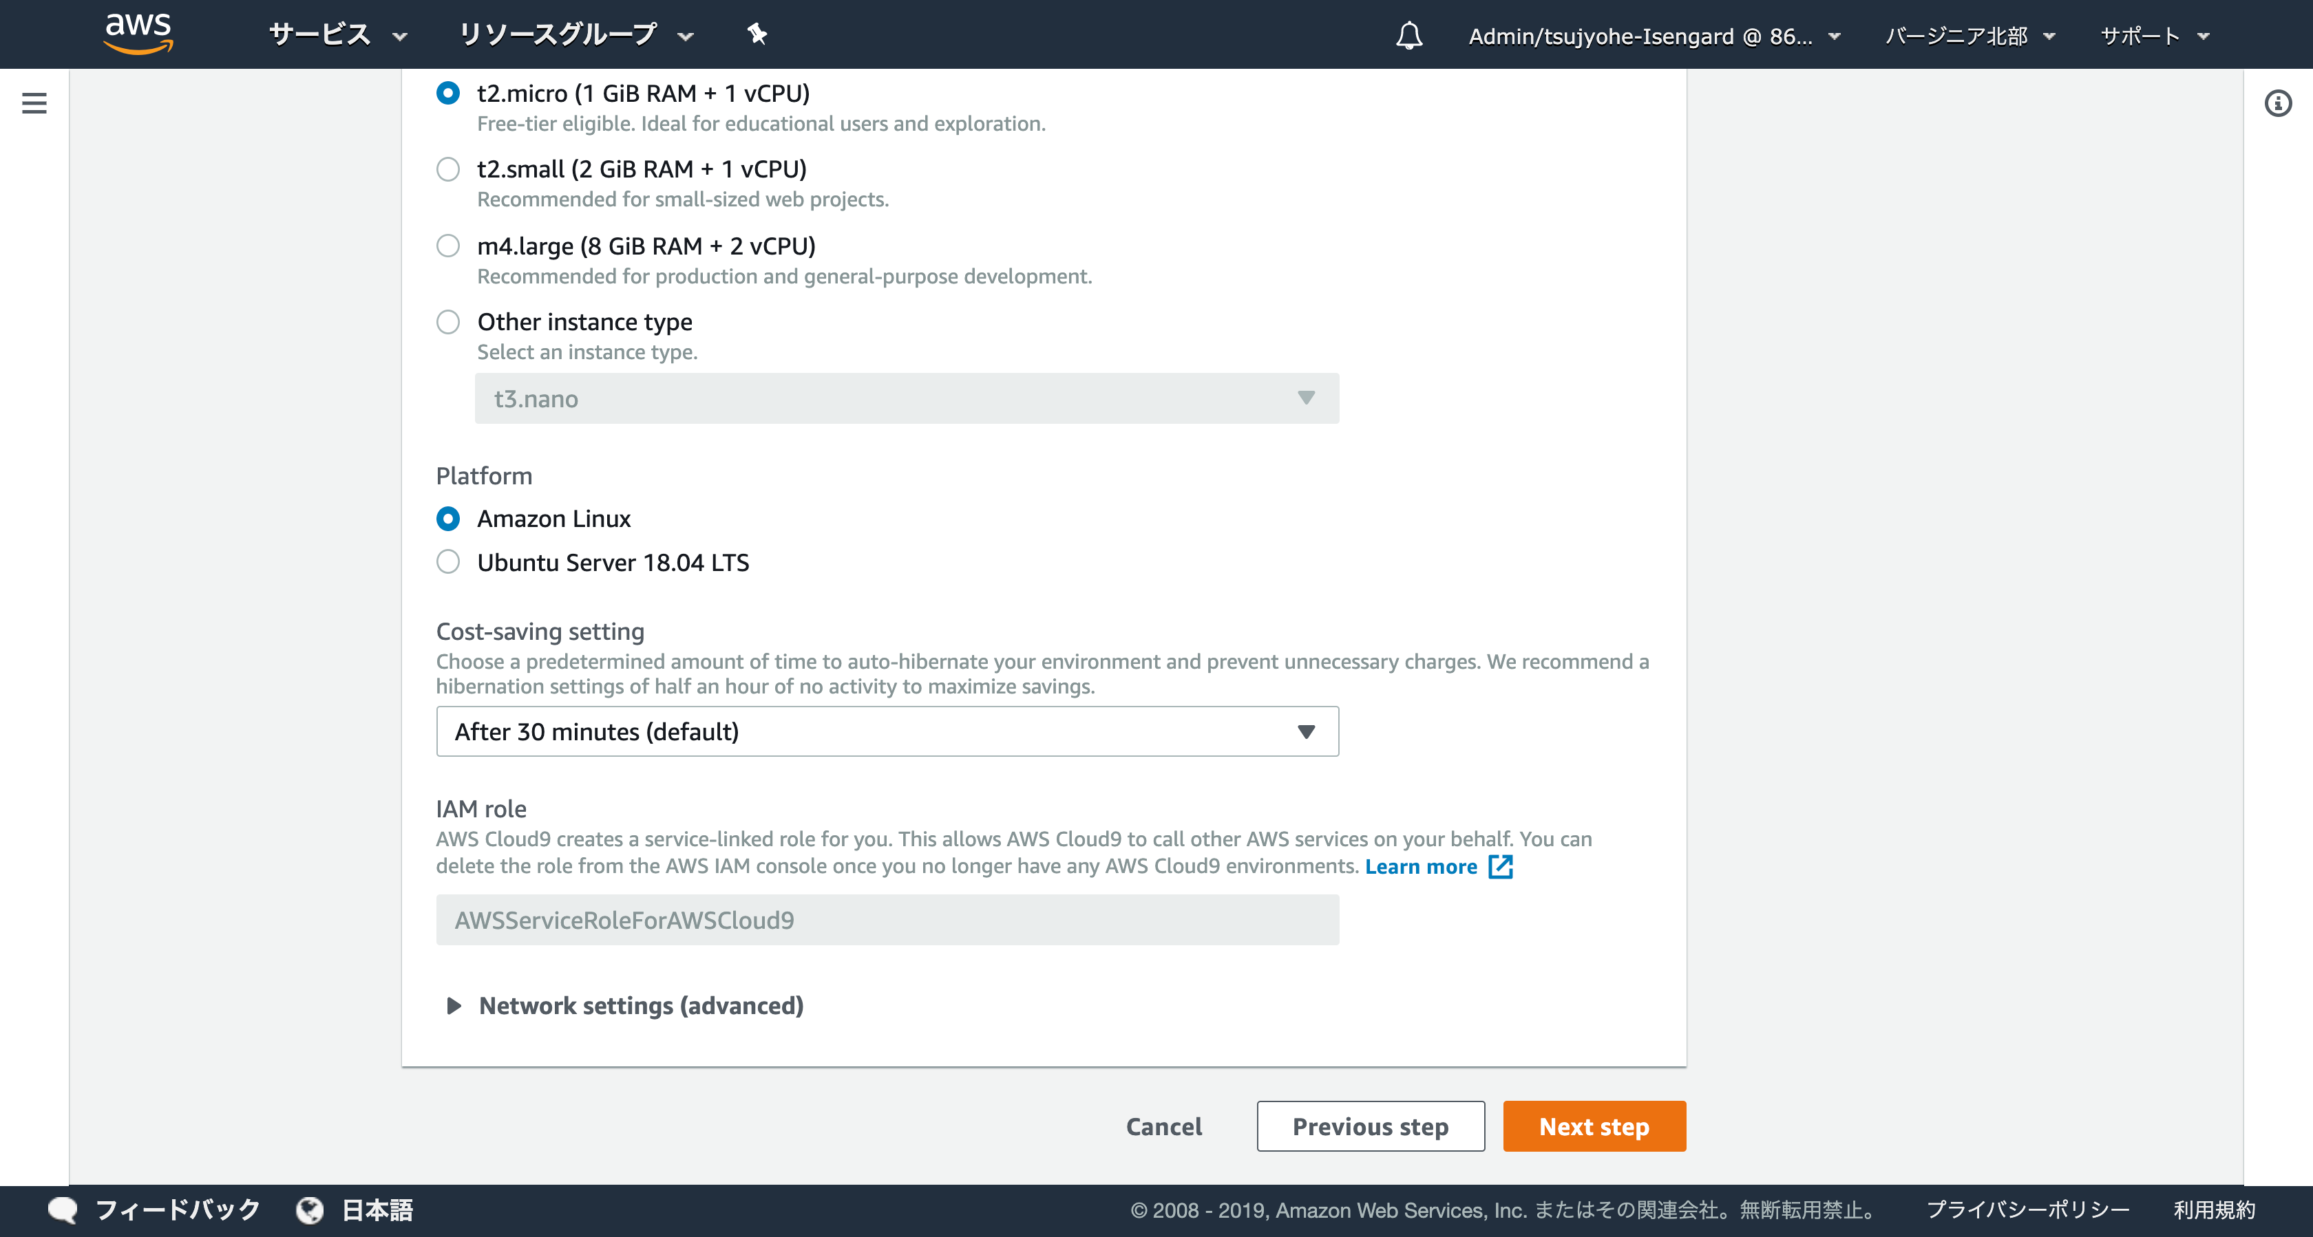This screenshot has width=2313, height=1237.
Task: Click the AWSServiceRoleForAWSCloud9 role field
Action: pyautogui.click(x=887, y=920)
